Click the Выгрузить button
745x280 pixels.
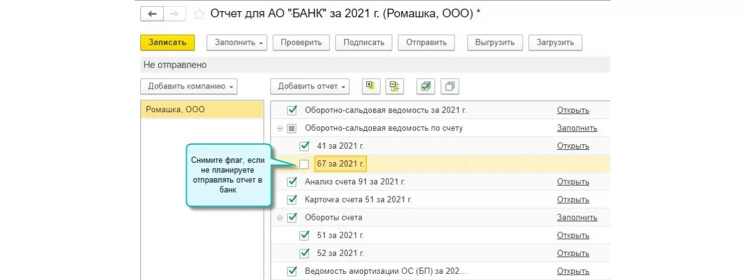coord(495,43)
